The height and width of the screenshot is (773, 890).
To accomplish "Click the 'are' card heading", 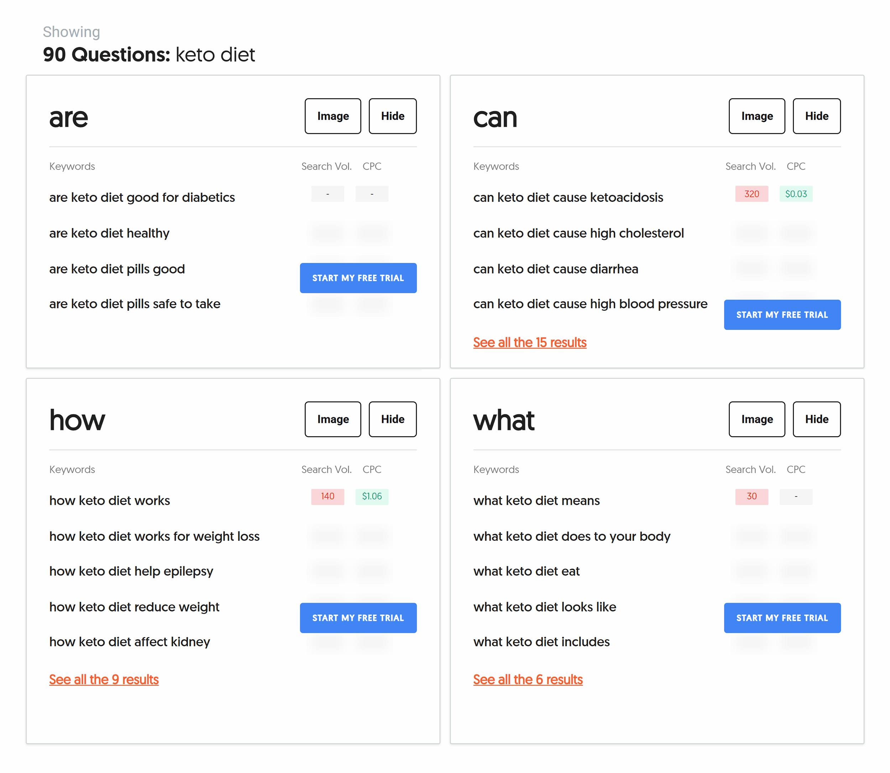I will click(x=69, y=118).
